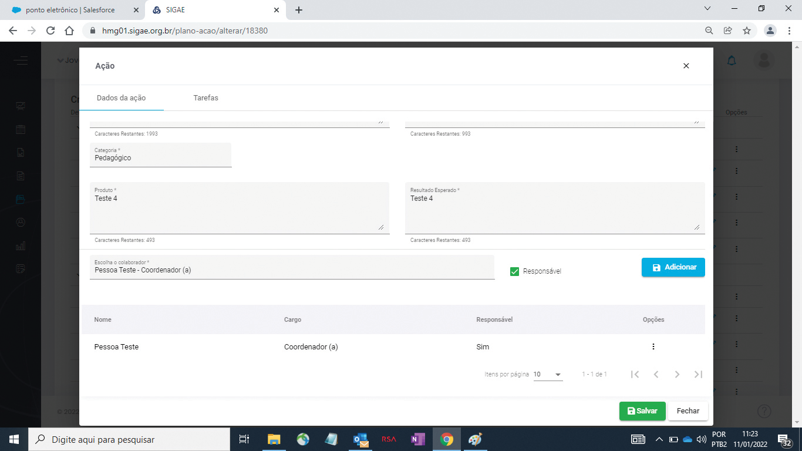Show hidden system tray icons

click(x=659, y=439)
